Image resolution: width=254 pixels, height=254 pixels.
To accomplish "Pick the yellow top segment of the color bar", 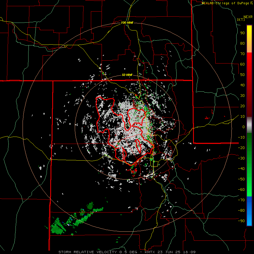I will pos(249,39).
